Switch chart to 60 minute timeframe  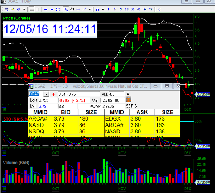(138, 9)
